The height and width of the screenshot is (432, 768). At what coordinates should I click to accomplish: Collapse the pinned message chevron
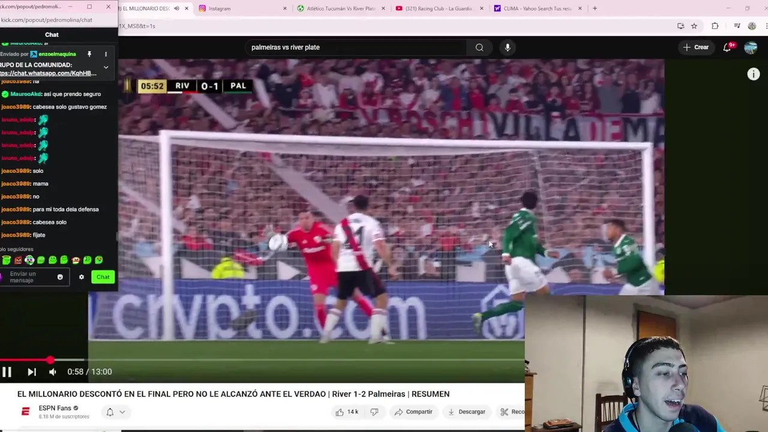(106, 67)
